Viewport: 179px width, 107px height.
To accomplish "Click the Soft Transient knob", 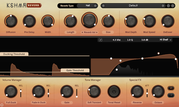I will point(94,92).
